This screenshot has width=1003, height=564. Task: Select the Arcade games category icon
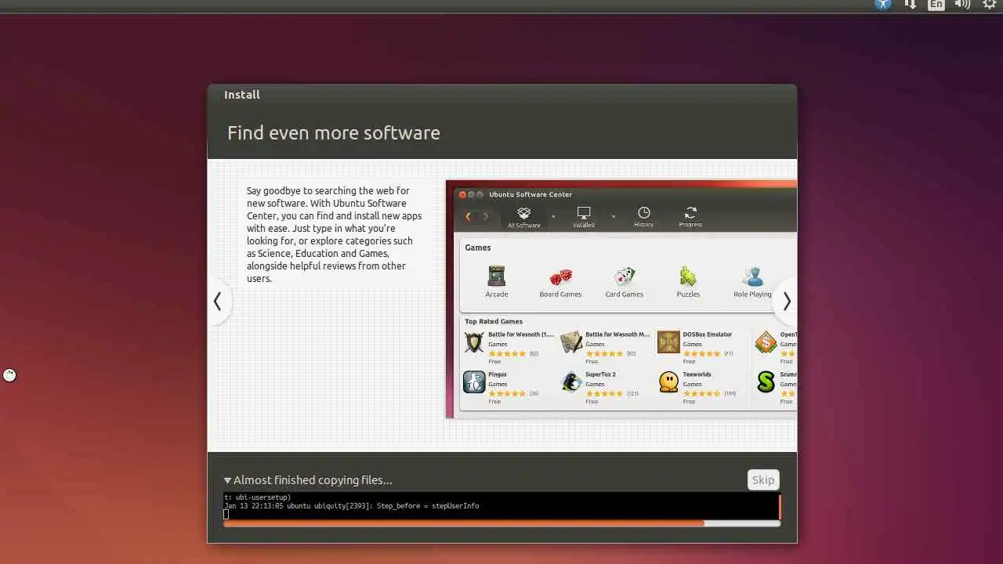coord(497,277)
